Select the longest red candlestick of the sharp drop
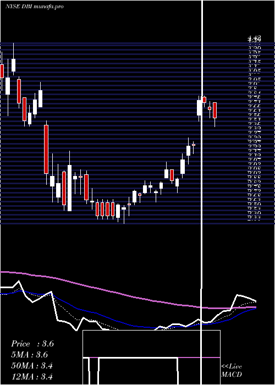This screenshot has width=275, height=385. tap(46, 149)
